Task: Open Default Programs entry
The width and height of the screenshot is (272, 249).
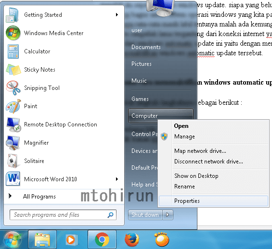Action: 144,168
